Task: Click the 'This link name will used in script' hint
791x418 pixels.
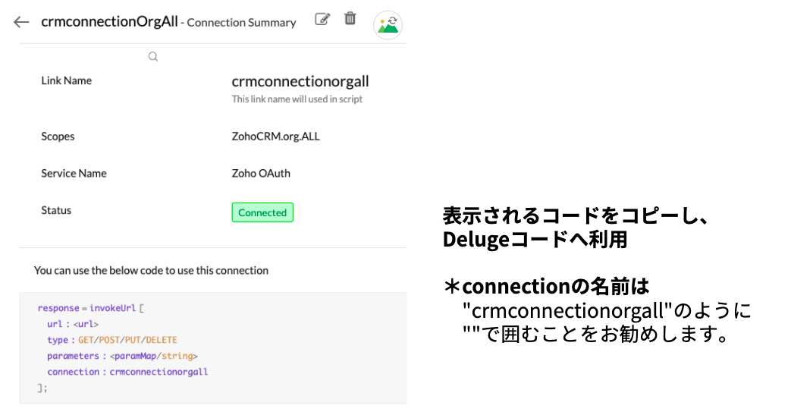Action: (297, 99)
